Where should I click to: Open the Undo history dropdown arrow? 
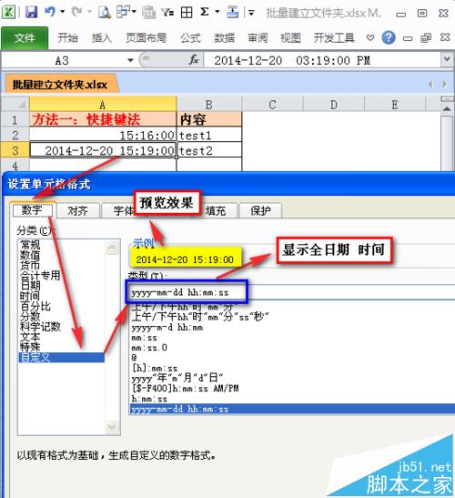click(63, 12)
